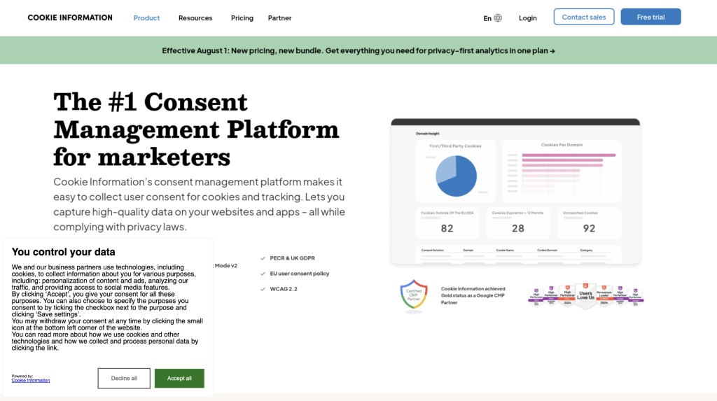Click Accept all in cookie dialog
717x401 pixels.
(179, 378)
